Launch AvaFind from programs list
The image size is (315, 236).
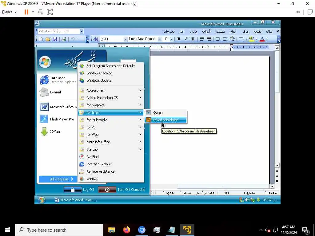click(x=110, y=157)
